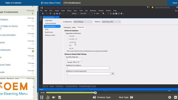Close Menu Panel

51,3
